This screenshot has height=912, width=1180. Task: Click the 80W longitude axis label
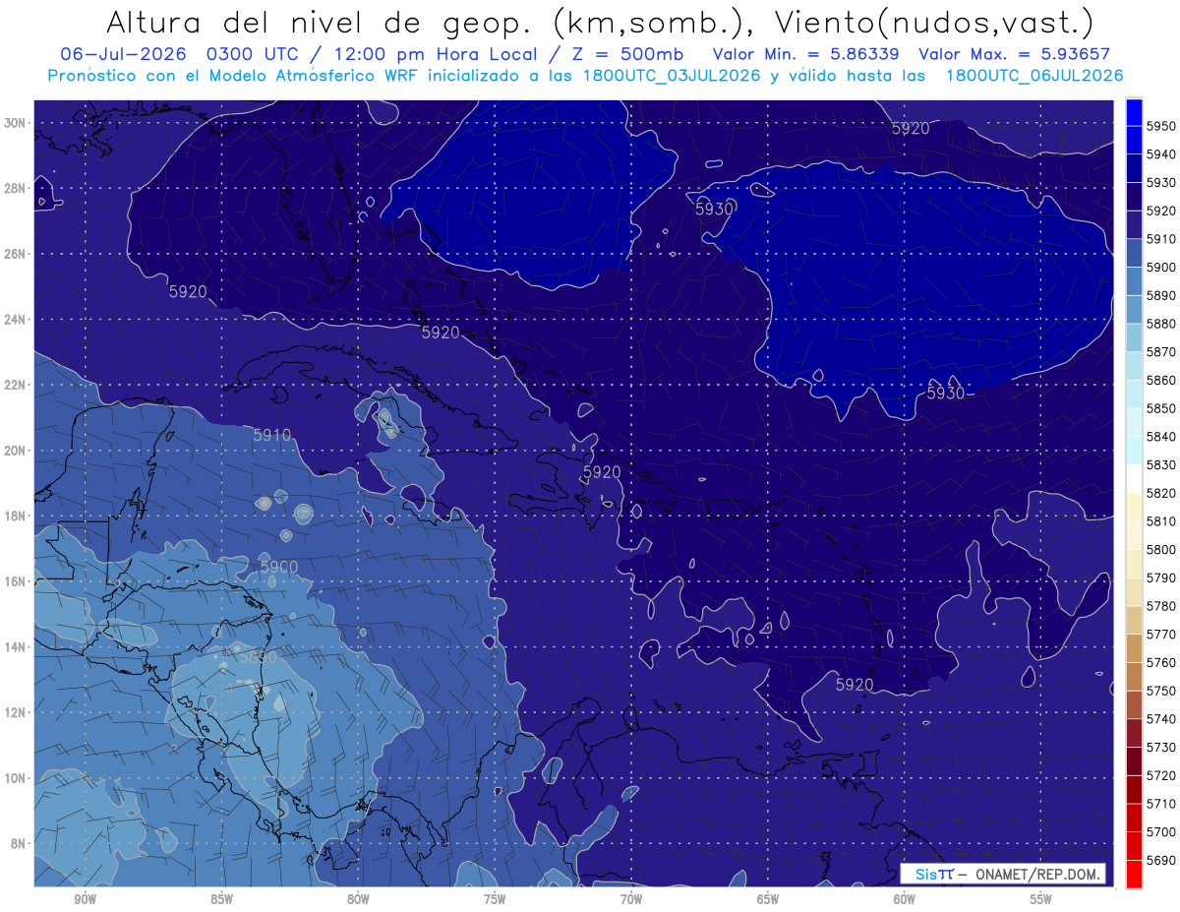coord(358,898)
